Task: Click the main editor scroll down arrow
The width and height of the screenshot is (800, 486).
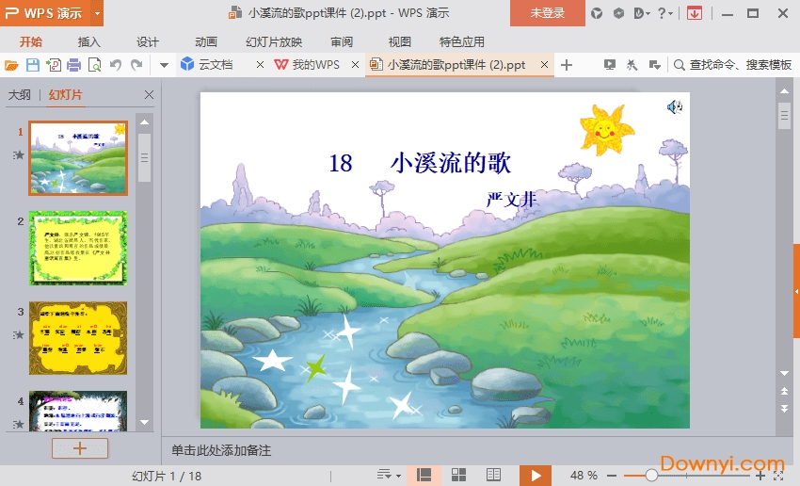Action: point(784,373)
